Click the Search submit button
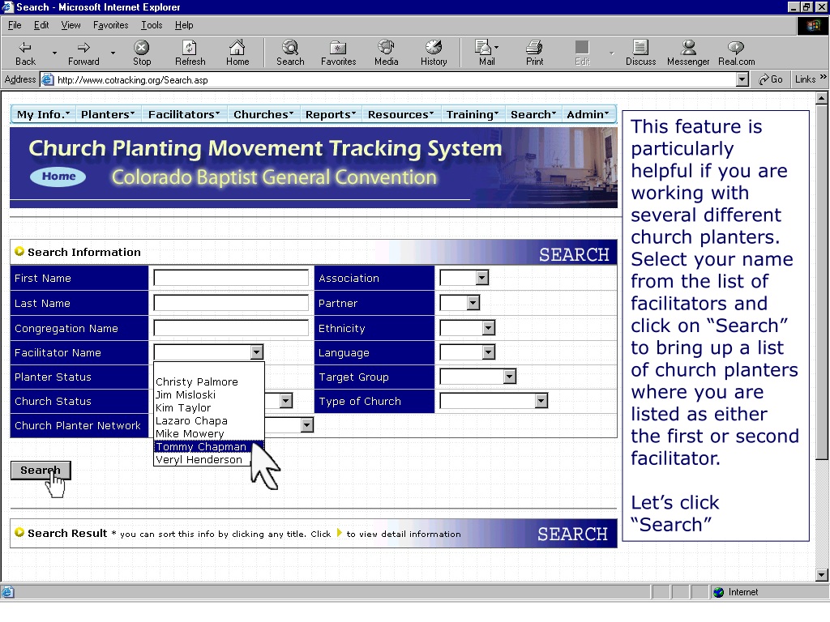830x622 pixels. pyautogui.click(x=41, y=471)
